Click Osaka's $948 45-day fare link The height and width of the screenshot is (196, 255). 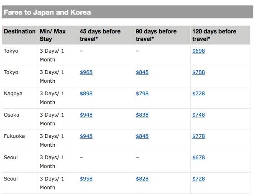[86, 115]
